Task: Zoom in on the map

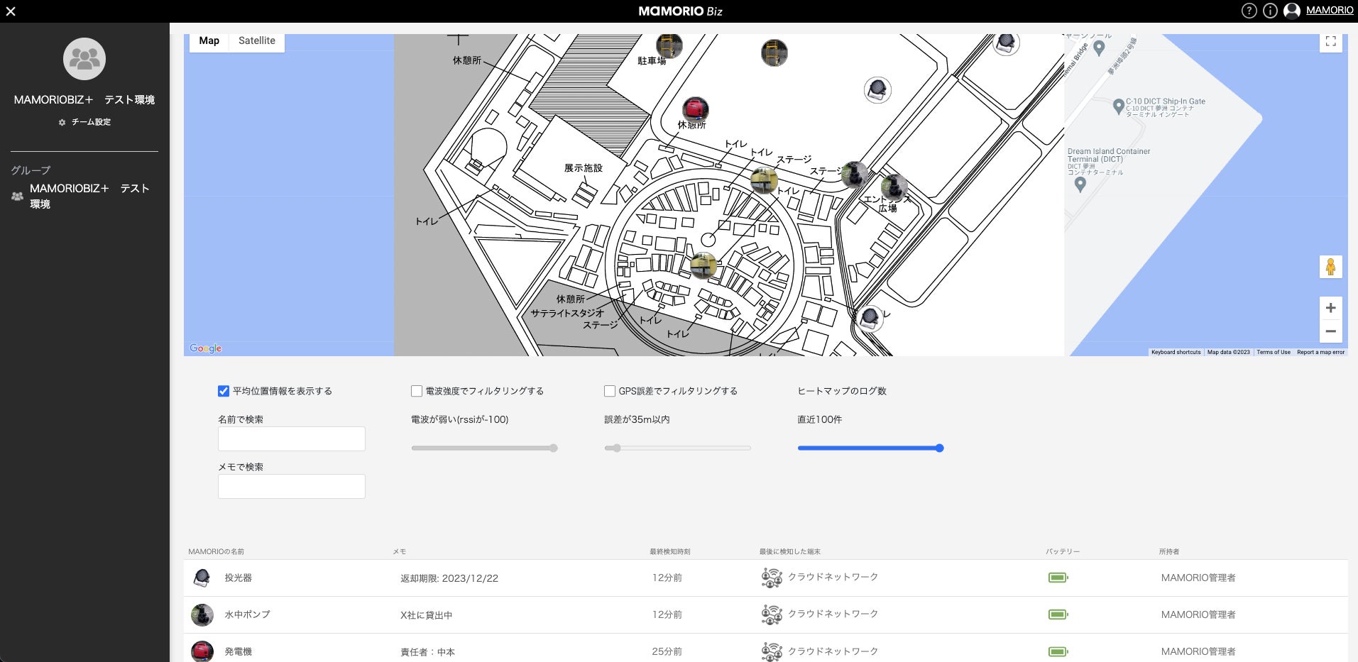Action: tap(1331, 308)
